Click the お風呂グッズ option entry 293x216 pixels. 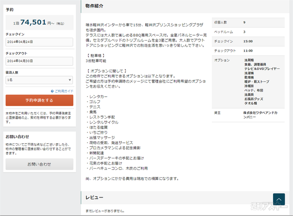[254, 99]
